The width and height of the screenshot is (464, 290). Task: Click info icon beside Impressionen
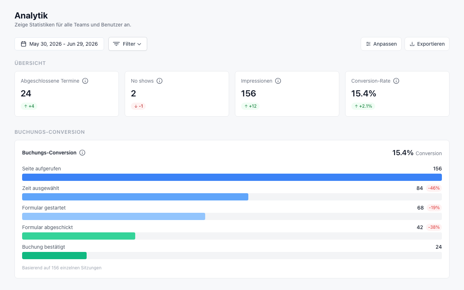(x=278, y=81)
